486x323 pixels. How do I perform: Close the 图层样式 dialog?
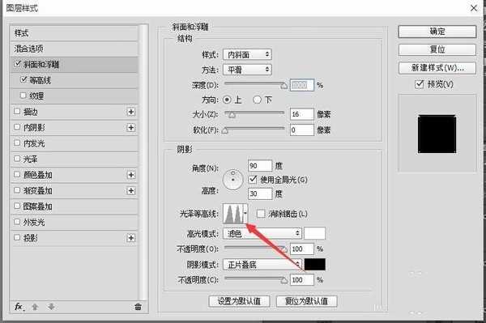point(474,8)
